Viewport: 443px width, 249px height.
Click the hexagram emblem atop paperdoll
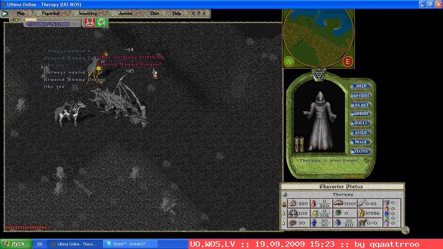click(x=319, y=74)
